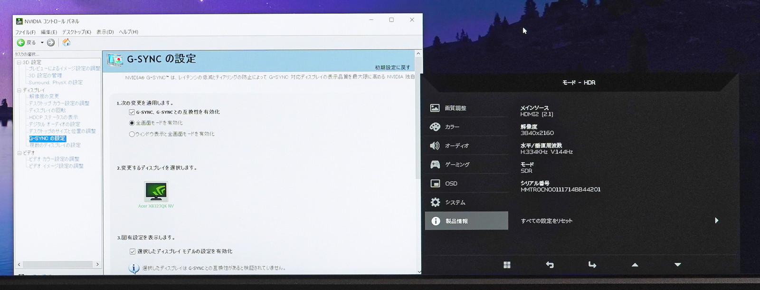Click task tree scroll-left arrow

point(19,264)
